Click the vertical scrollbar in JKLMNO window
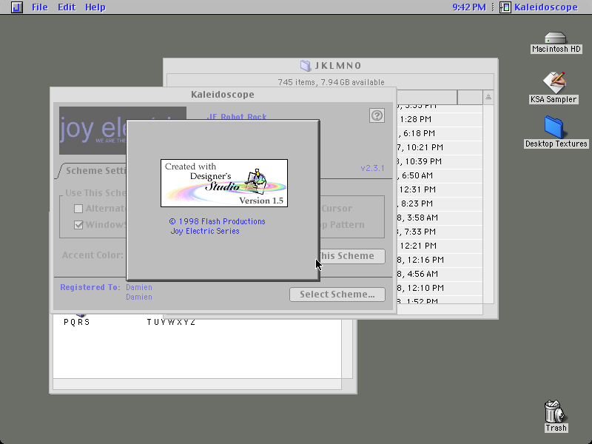Viewport: 592px width, 444px height. (488, 204)
